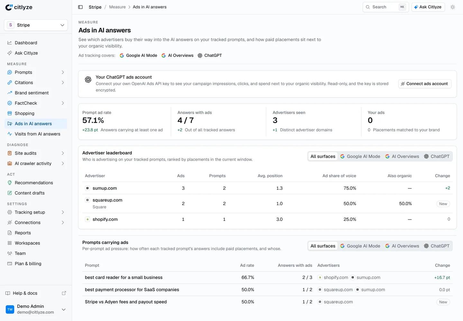Click prompt 'Stripe vs Adyen fees and payout speed'
The height and width of the screenshot is (321, 463).
(x=126, y=302)
